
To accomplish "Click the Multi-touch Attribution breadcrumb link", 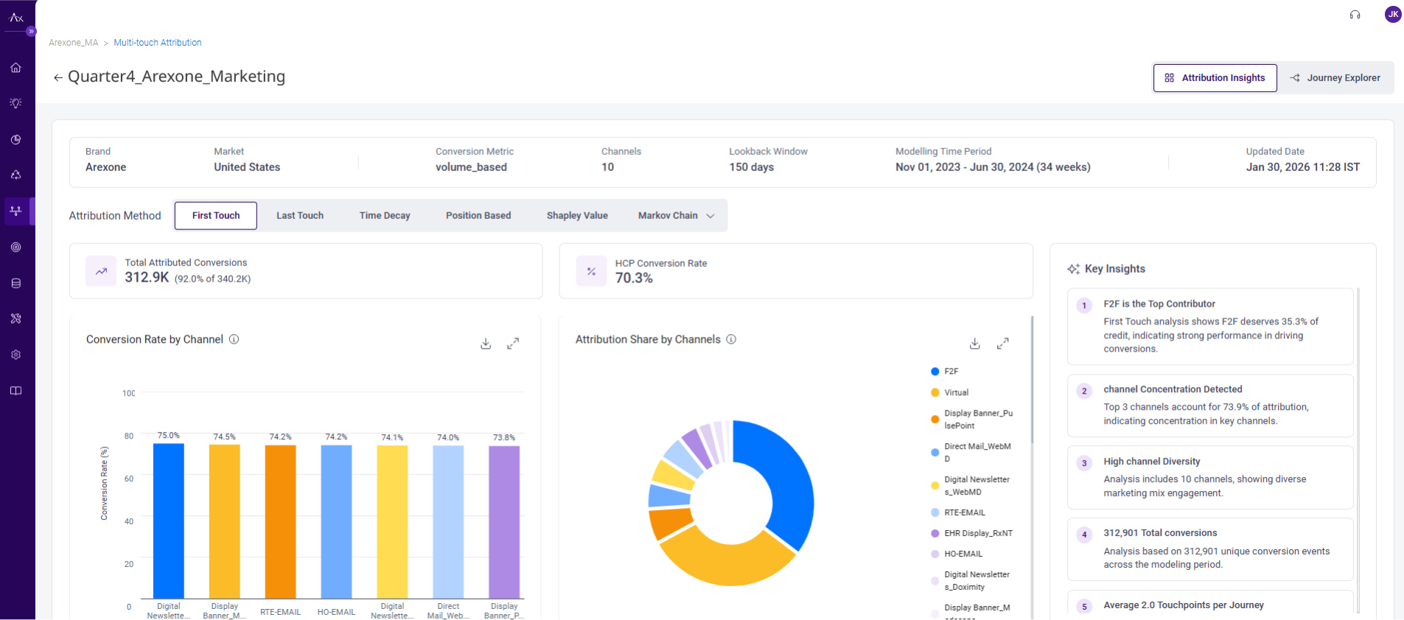I will click(x=158, y=43).
